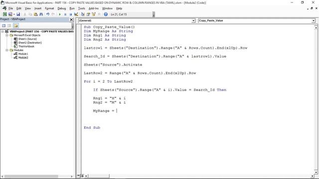Click code window horizontal scrollbar thumb
Screen dimensions: 319x179
[99, 176]
